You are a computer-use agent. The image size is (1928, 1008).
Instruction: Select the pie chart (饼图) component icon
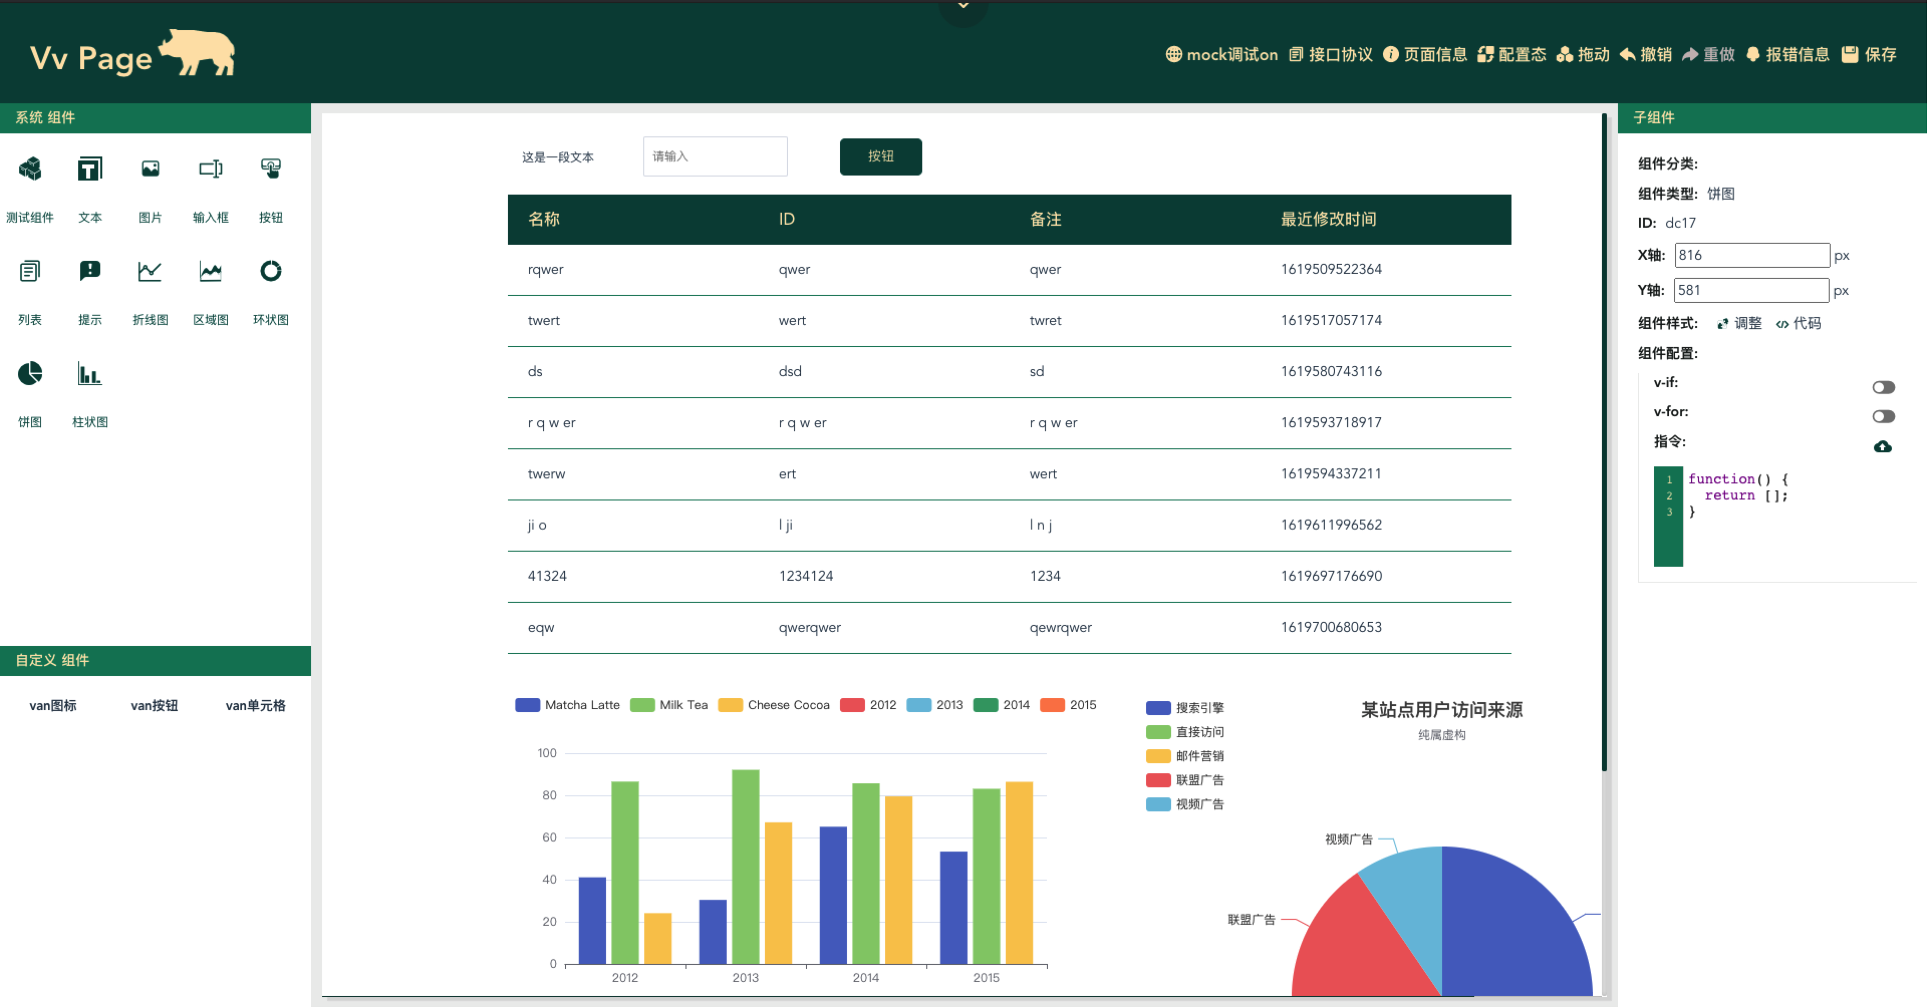point(30,373)
